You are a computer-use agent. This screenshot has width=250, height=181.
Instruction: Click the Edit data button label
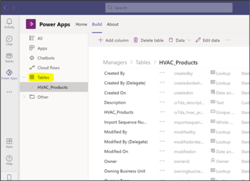(211, 41)
